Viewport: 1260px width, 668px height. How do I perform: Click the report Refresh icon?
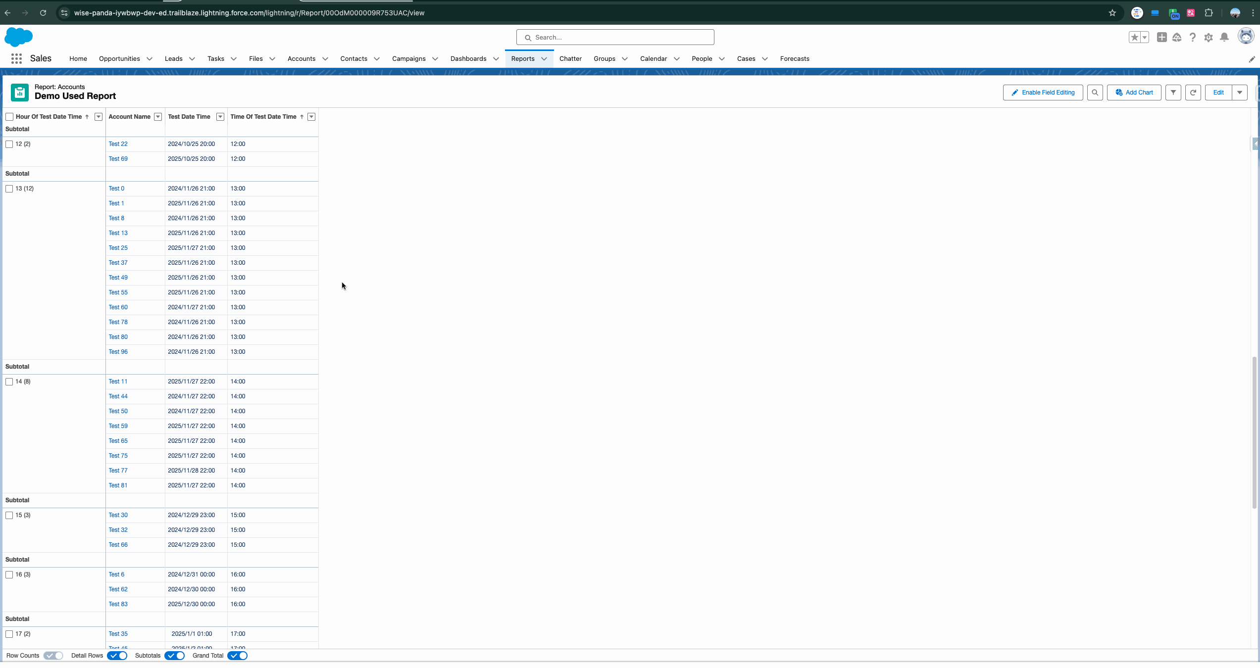pos(1193,93)
